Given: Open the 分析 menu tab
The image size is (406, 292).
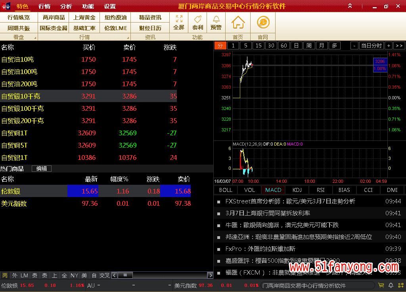Looking at the screenshot, I should [x=66, y=6].
